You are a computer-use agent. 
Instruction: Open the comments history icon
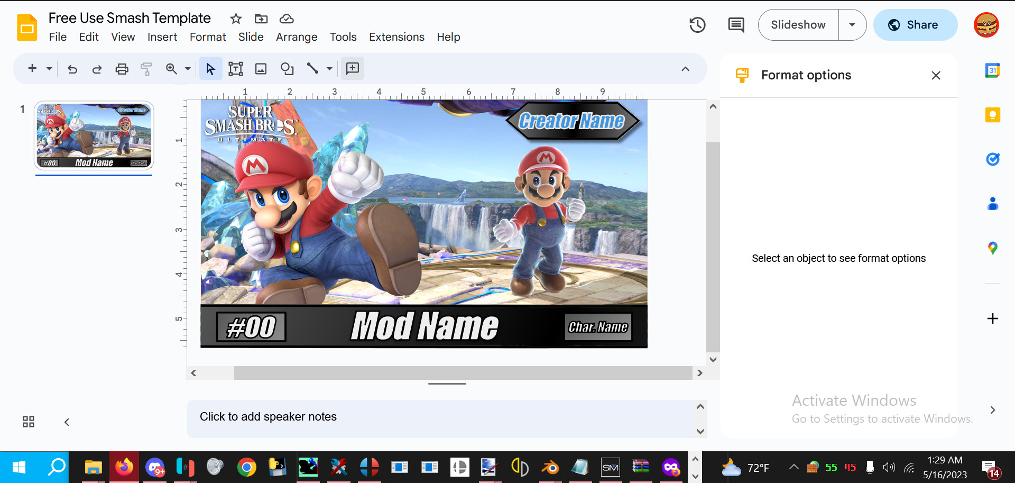pyautogui.click(x=736, y=25)
